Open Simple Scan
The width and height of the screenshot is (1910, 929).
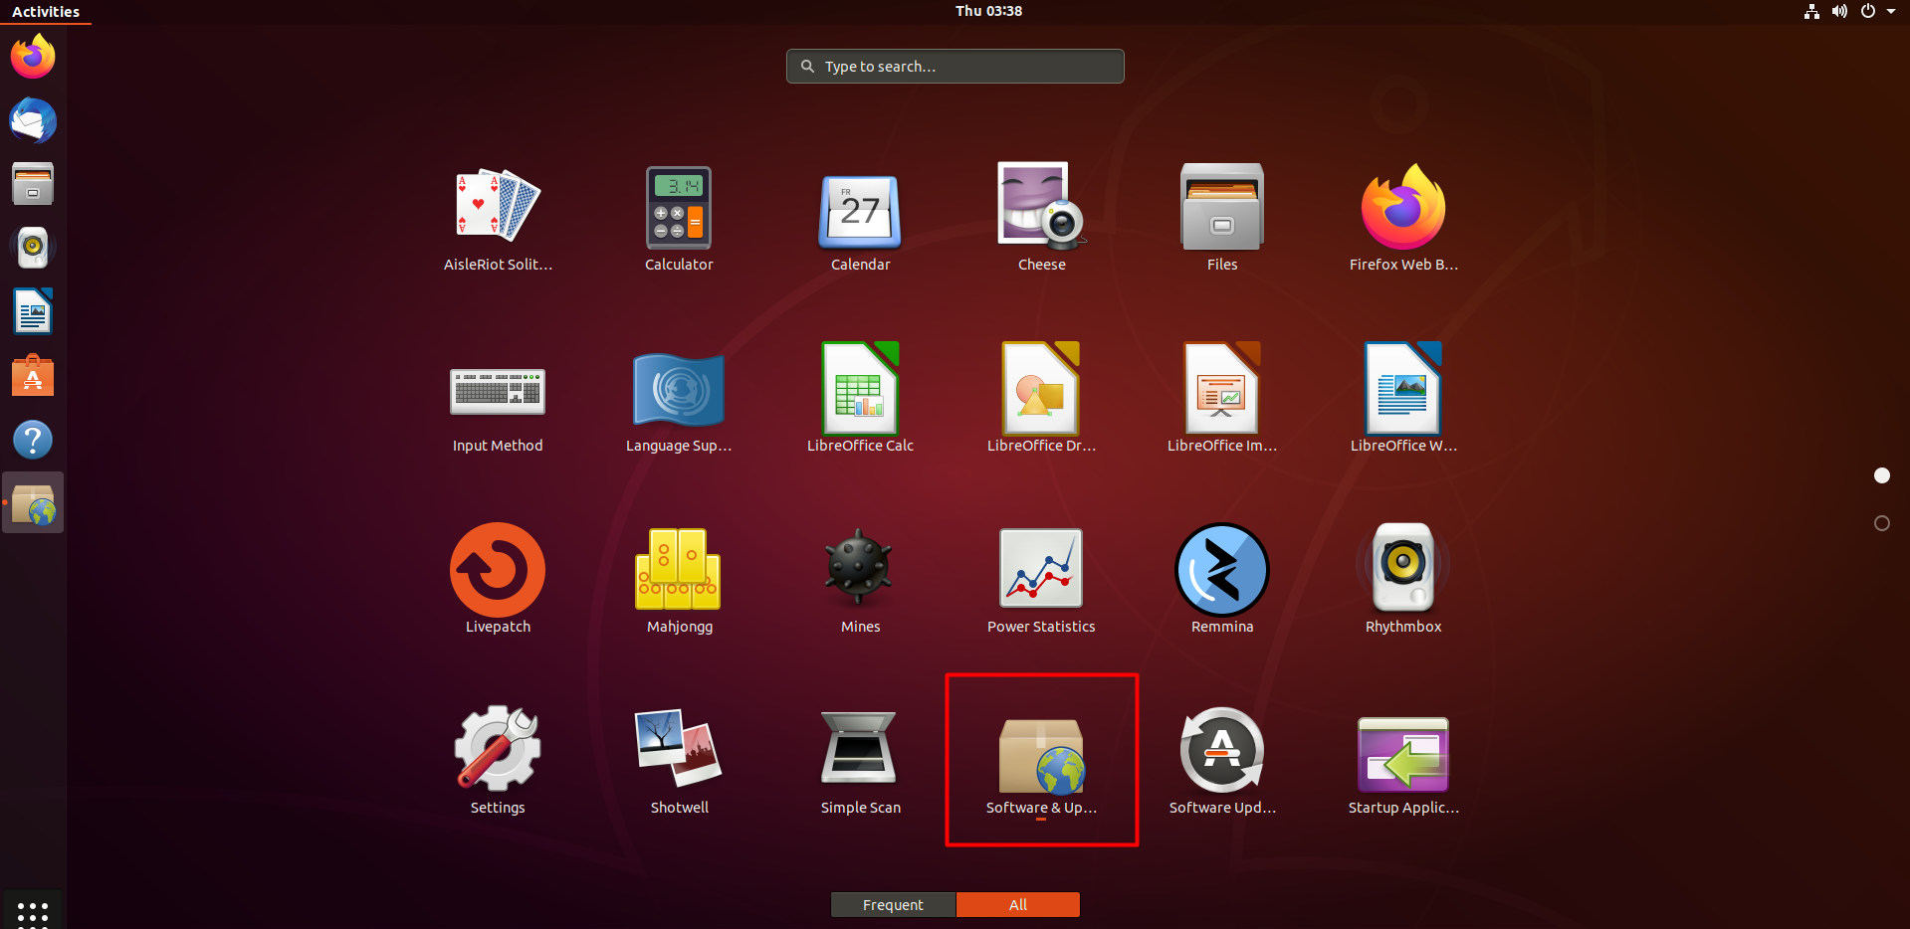click(860, 761)
